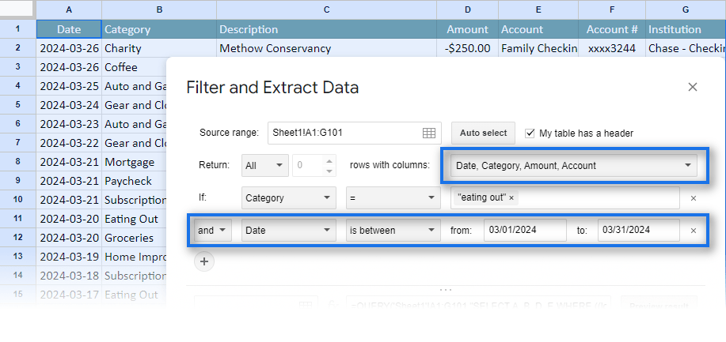
Task: Select column E header
Action: pyautogui.click(x=538, y=9)
